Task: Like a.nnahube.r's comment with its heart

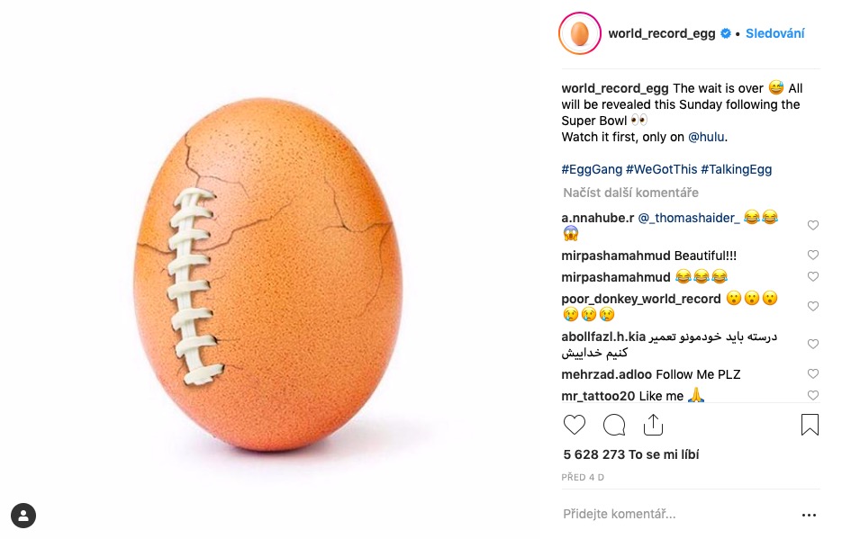Action: pos(813,226)
